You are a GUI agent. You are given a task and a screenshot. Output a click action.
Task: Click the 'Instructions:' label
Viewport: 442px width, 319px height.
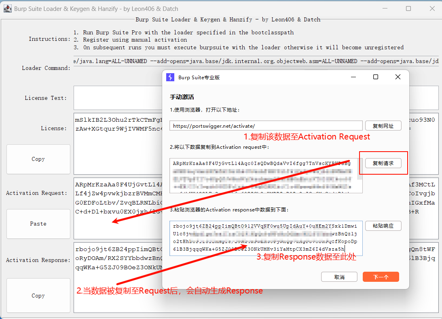49,39
